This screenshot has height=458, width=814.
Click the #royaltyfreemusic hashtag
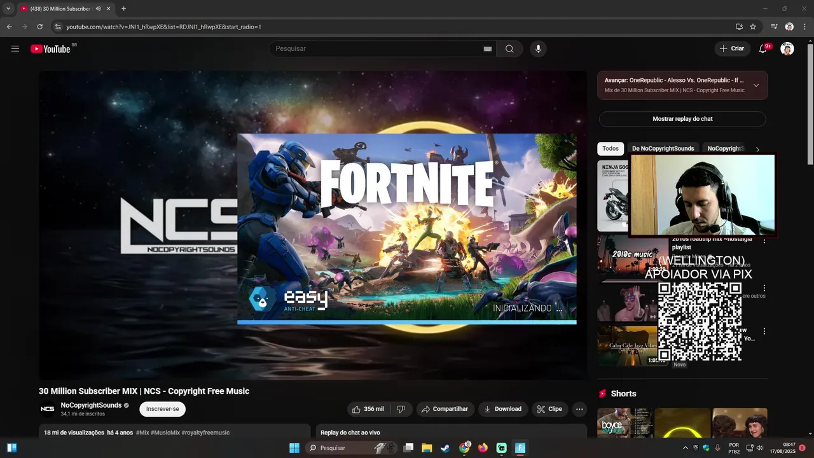(205, 433)
